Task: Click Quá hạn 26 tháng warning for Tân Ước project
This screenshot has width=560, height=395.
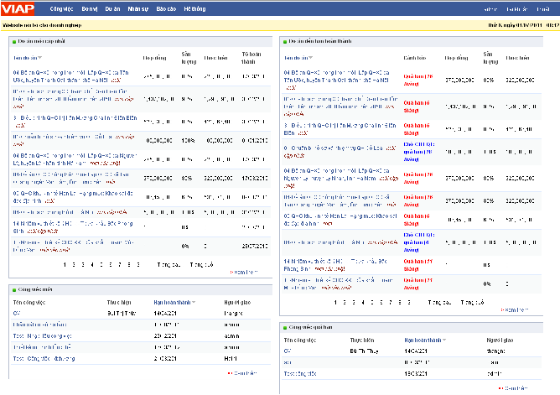Action: [x=418, y=80]
